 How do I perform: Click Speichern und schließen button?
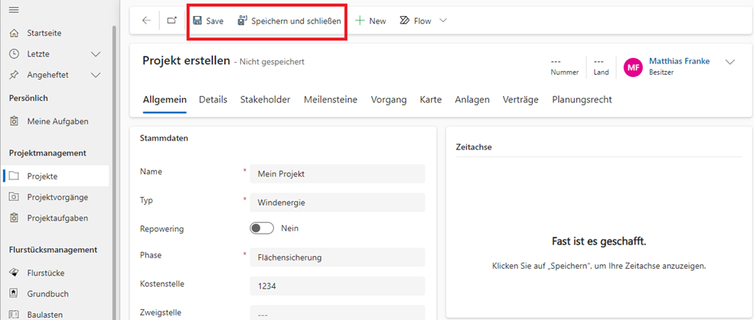(289, 21)
